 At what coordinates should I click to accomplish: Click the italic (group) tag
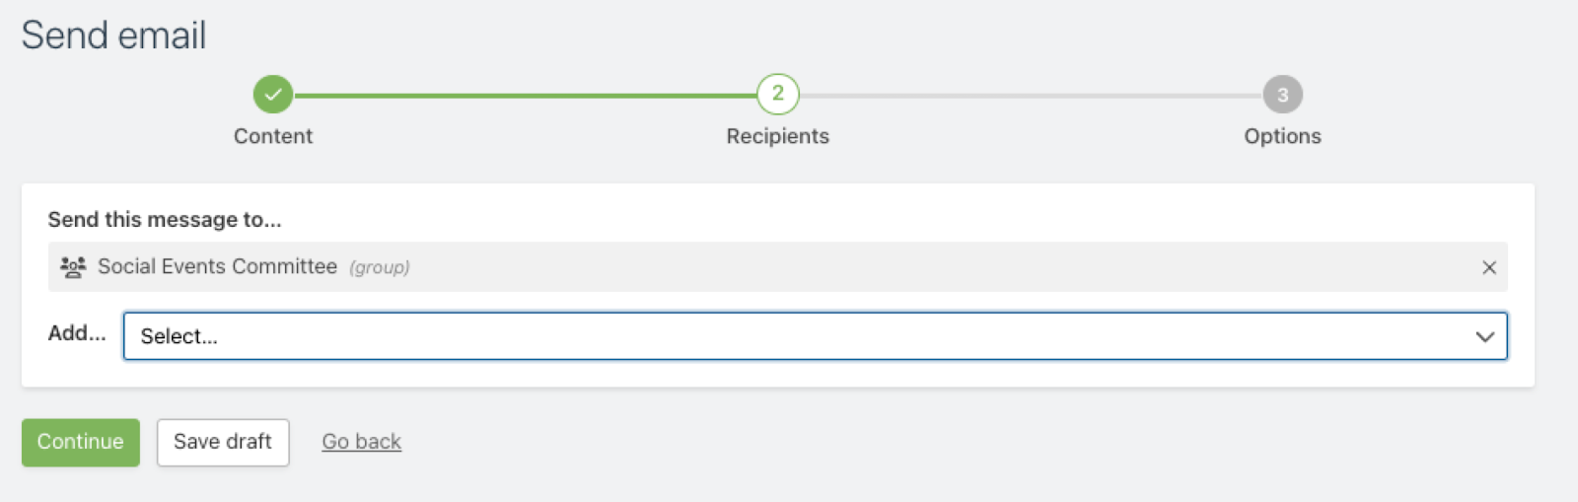tap(380, 267)
